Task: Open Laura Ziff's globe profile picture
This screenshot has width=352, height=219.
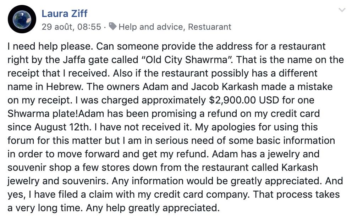Action: point(22,19)
